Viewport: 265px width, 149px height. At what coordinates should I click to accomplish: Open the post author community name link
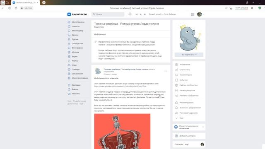(126, 69)
